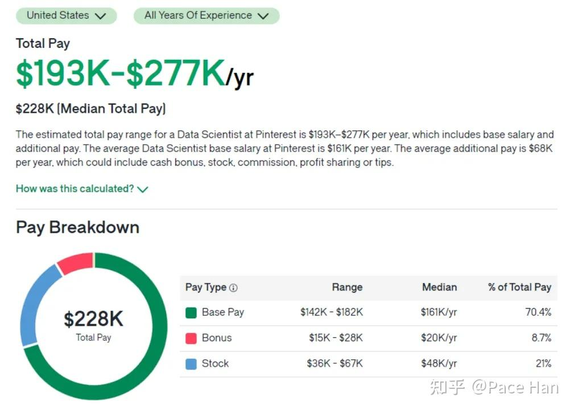The width and height of the screenshot is (574, 410).
Task: Click the % of Total Pay header
Action: 519,287
